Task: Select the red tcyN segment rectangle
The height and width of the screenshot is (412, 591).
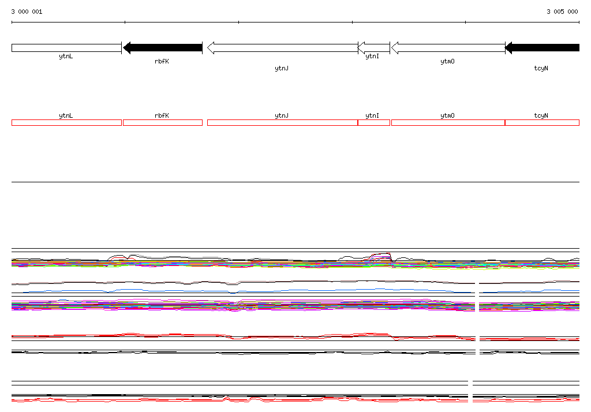Action: [543, 122]
